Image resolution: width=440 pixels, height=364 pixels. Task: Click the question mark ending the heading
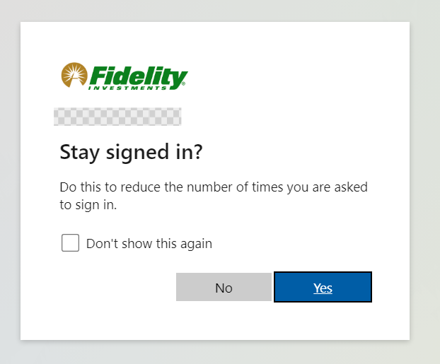tap(197, 152)
